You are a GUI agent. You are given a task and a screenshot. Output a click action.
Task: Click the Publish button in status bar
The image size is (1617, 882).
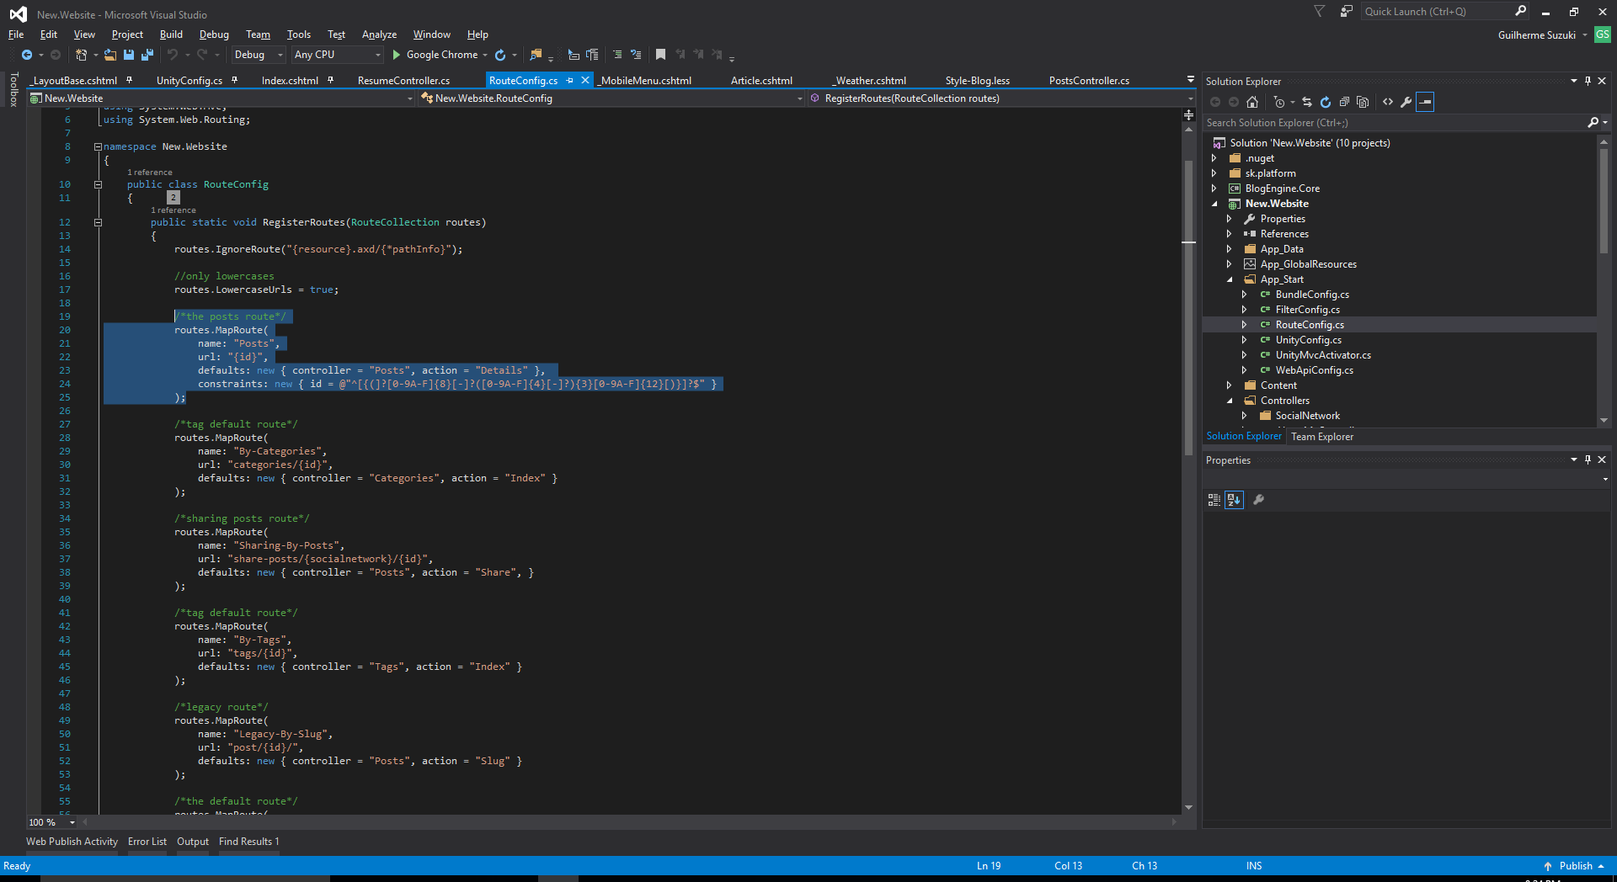(x=1575, y=866)
